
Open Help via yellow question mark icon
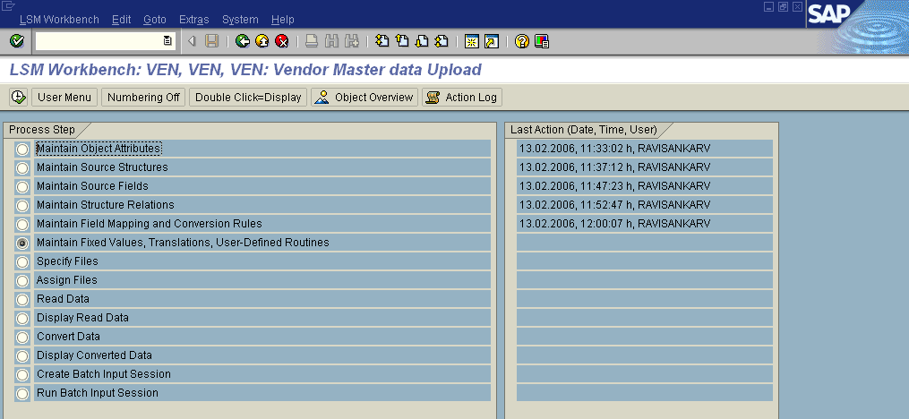pos(522,41)
